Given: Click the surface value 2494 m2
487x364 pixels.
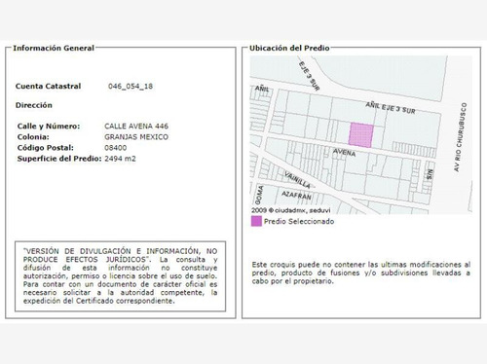Looking at the screenshot, I should [x=120, y=159].
